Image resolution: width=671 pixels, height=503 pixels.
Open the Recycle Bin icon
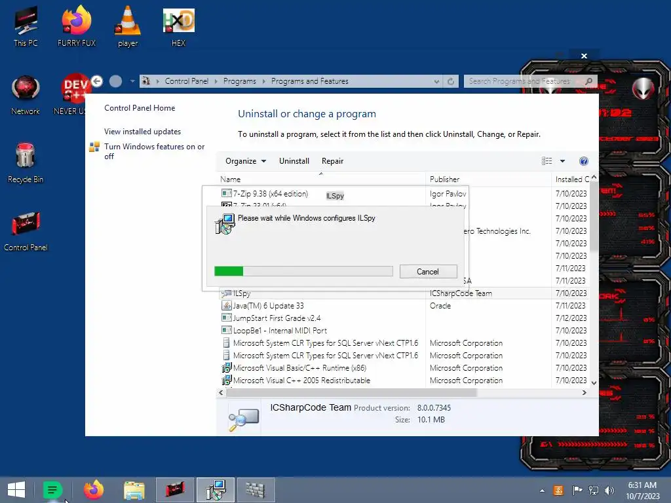[x=26, y=163]
